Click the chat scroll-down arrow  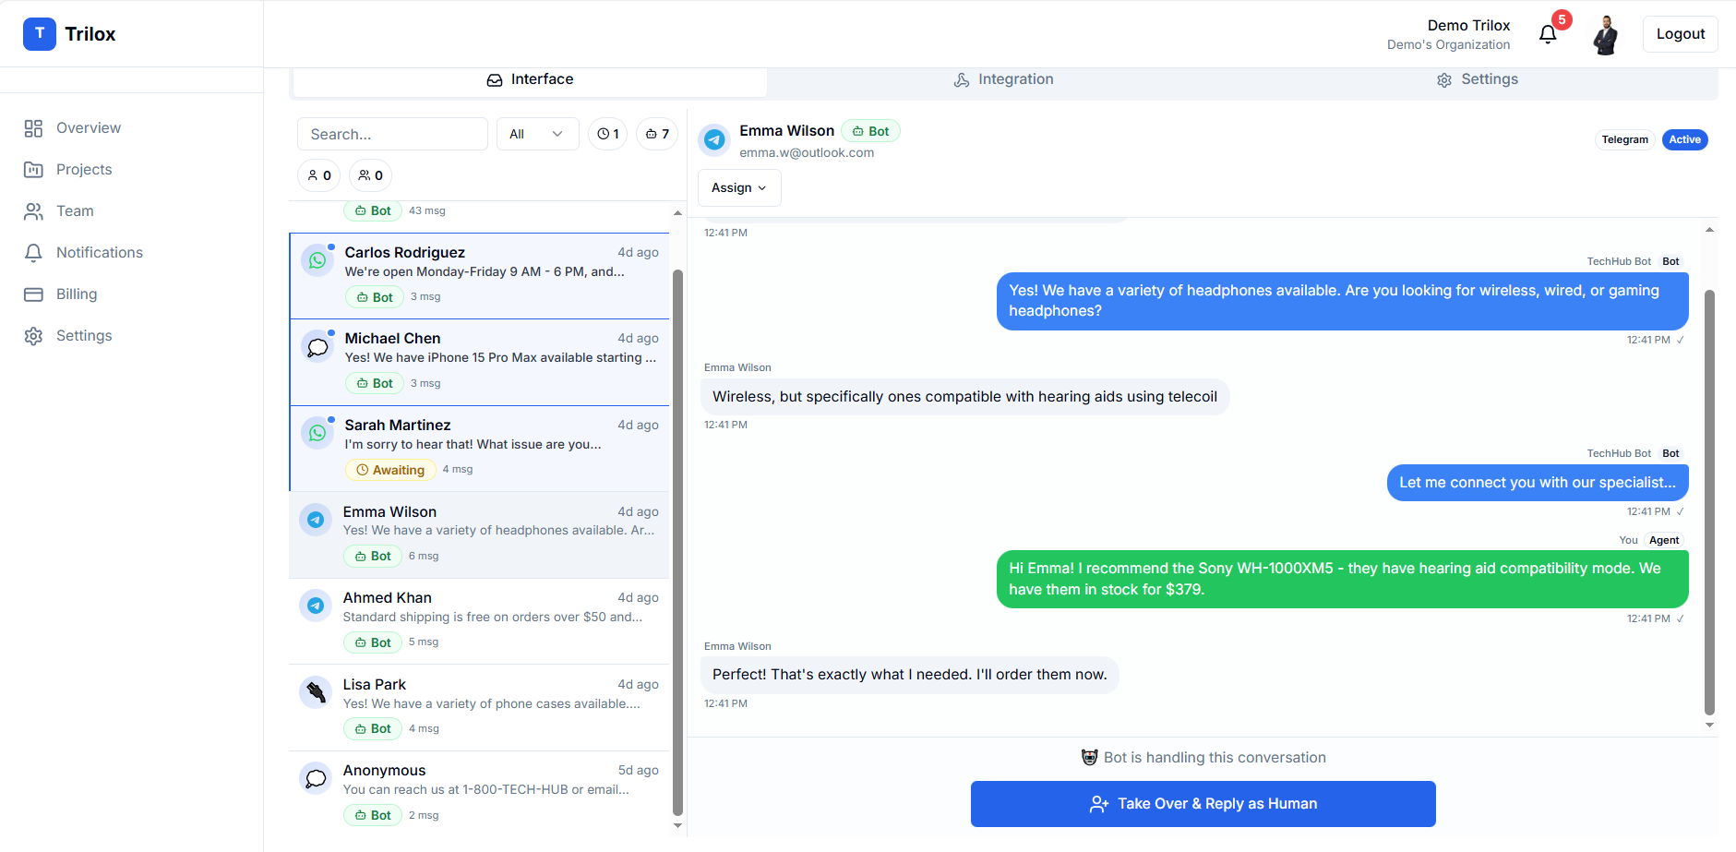1709,726
